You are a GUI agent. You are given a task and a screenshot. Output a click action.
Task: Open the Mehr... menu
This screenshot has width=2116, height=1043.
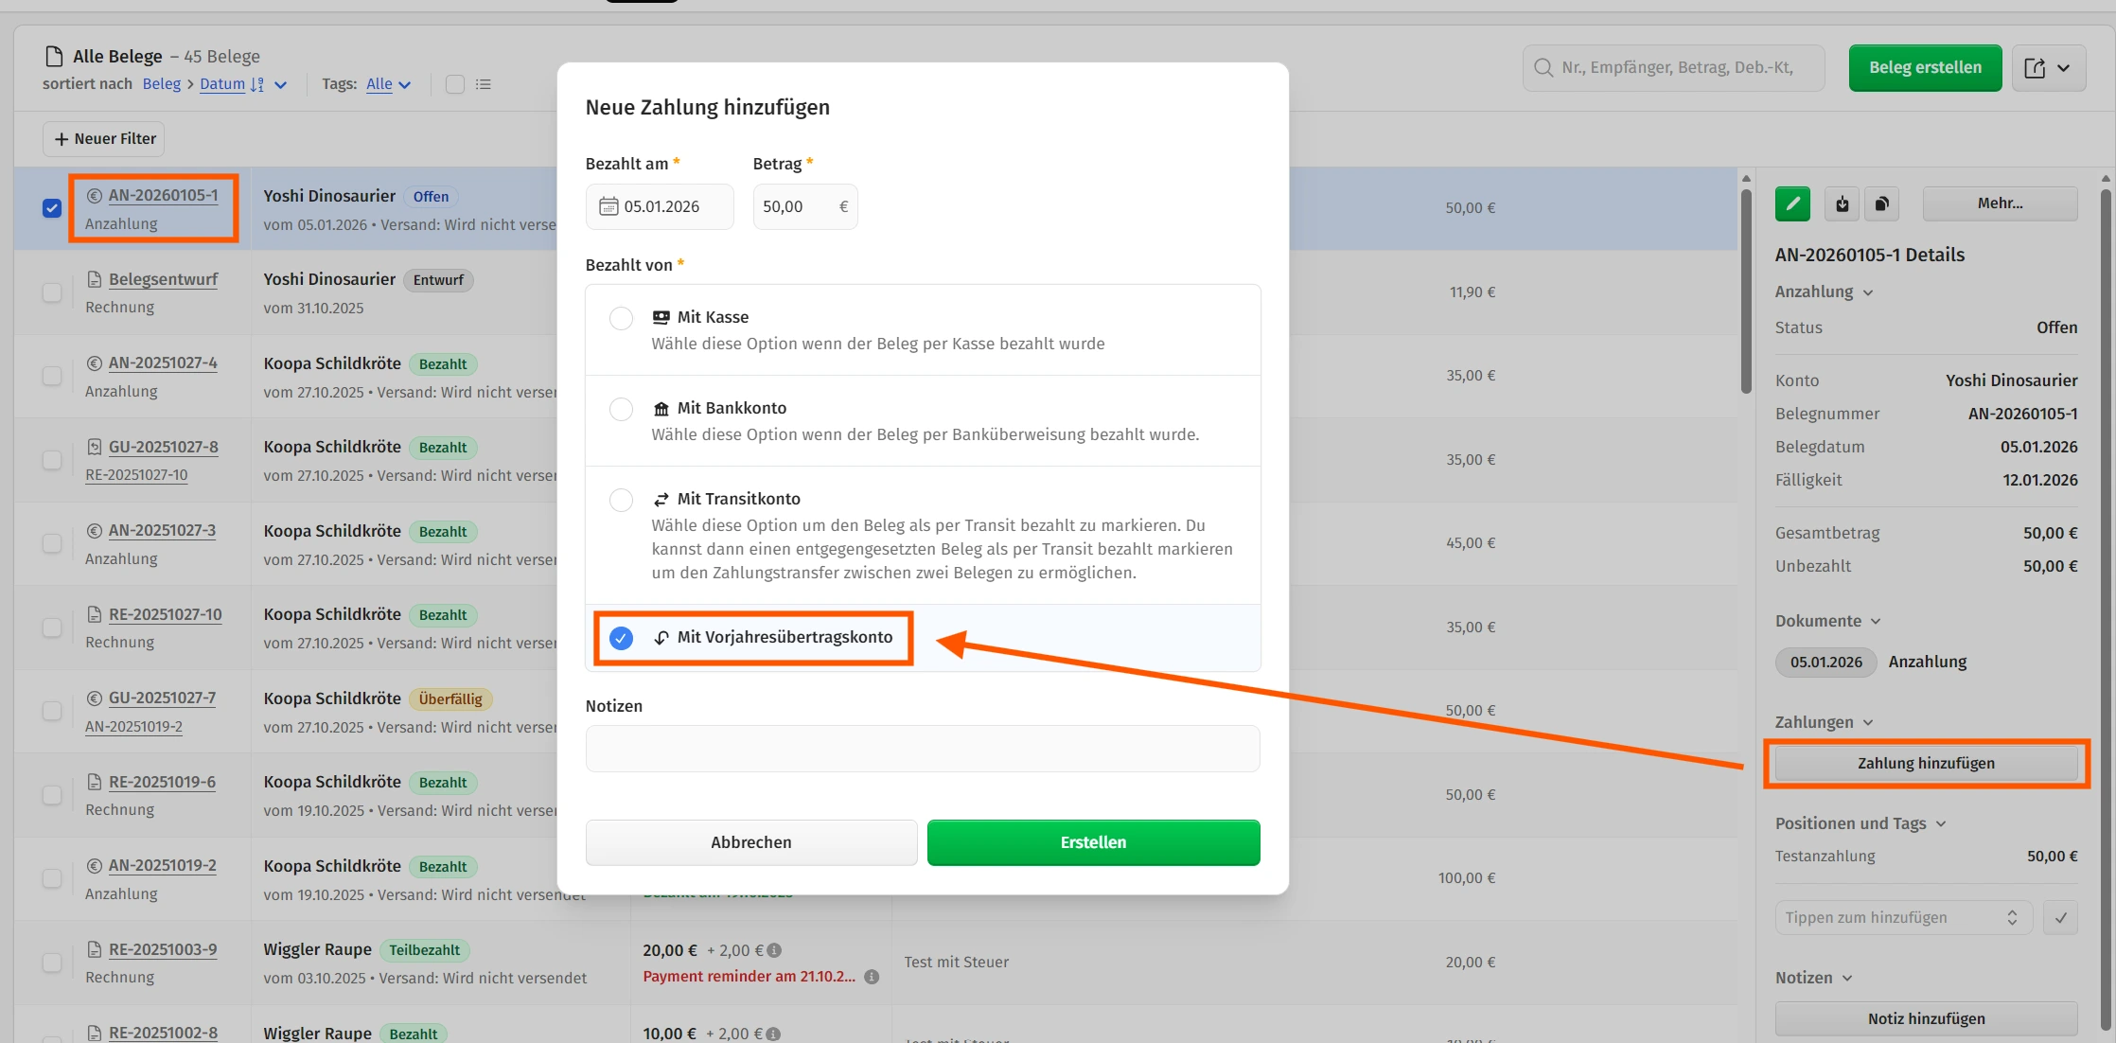coord(2000,203)
